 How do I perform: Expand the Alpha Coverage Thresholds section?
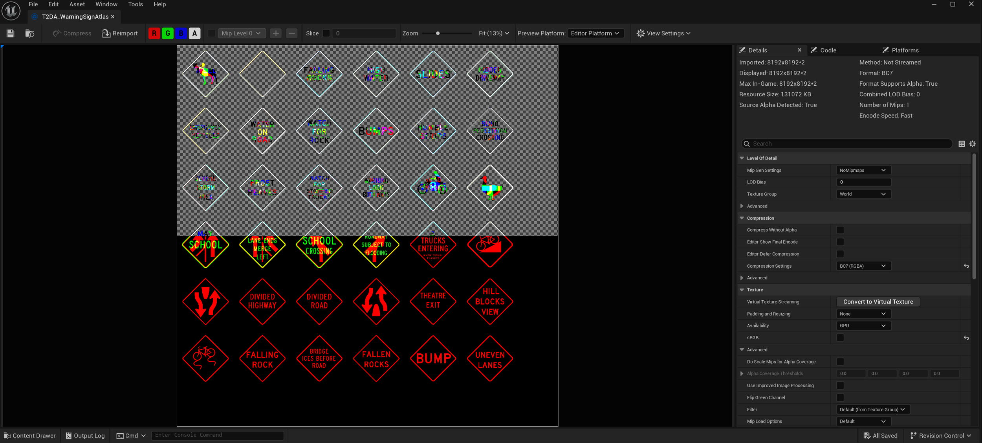click(742, 373)
